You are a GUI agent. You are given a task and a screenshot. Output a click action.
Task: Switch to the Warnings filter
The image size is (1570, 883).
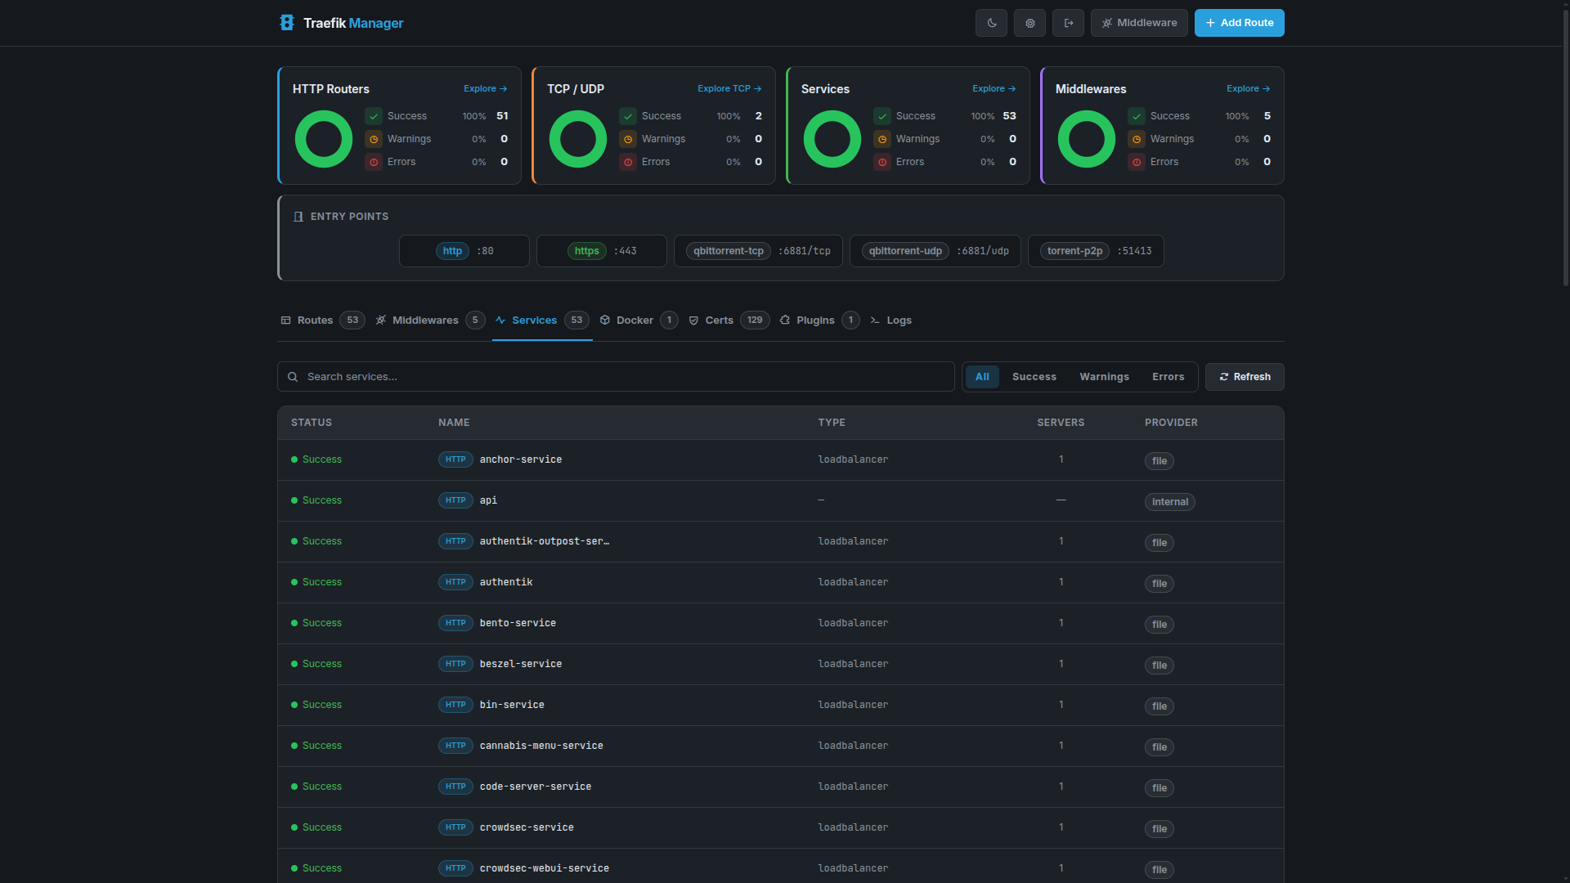click(1104, 376)
